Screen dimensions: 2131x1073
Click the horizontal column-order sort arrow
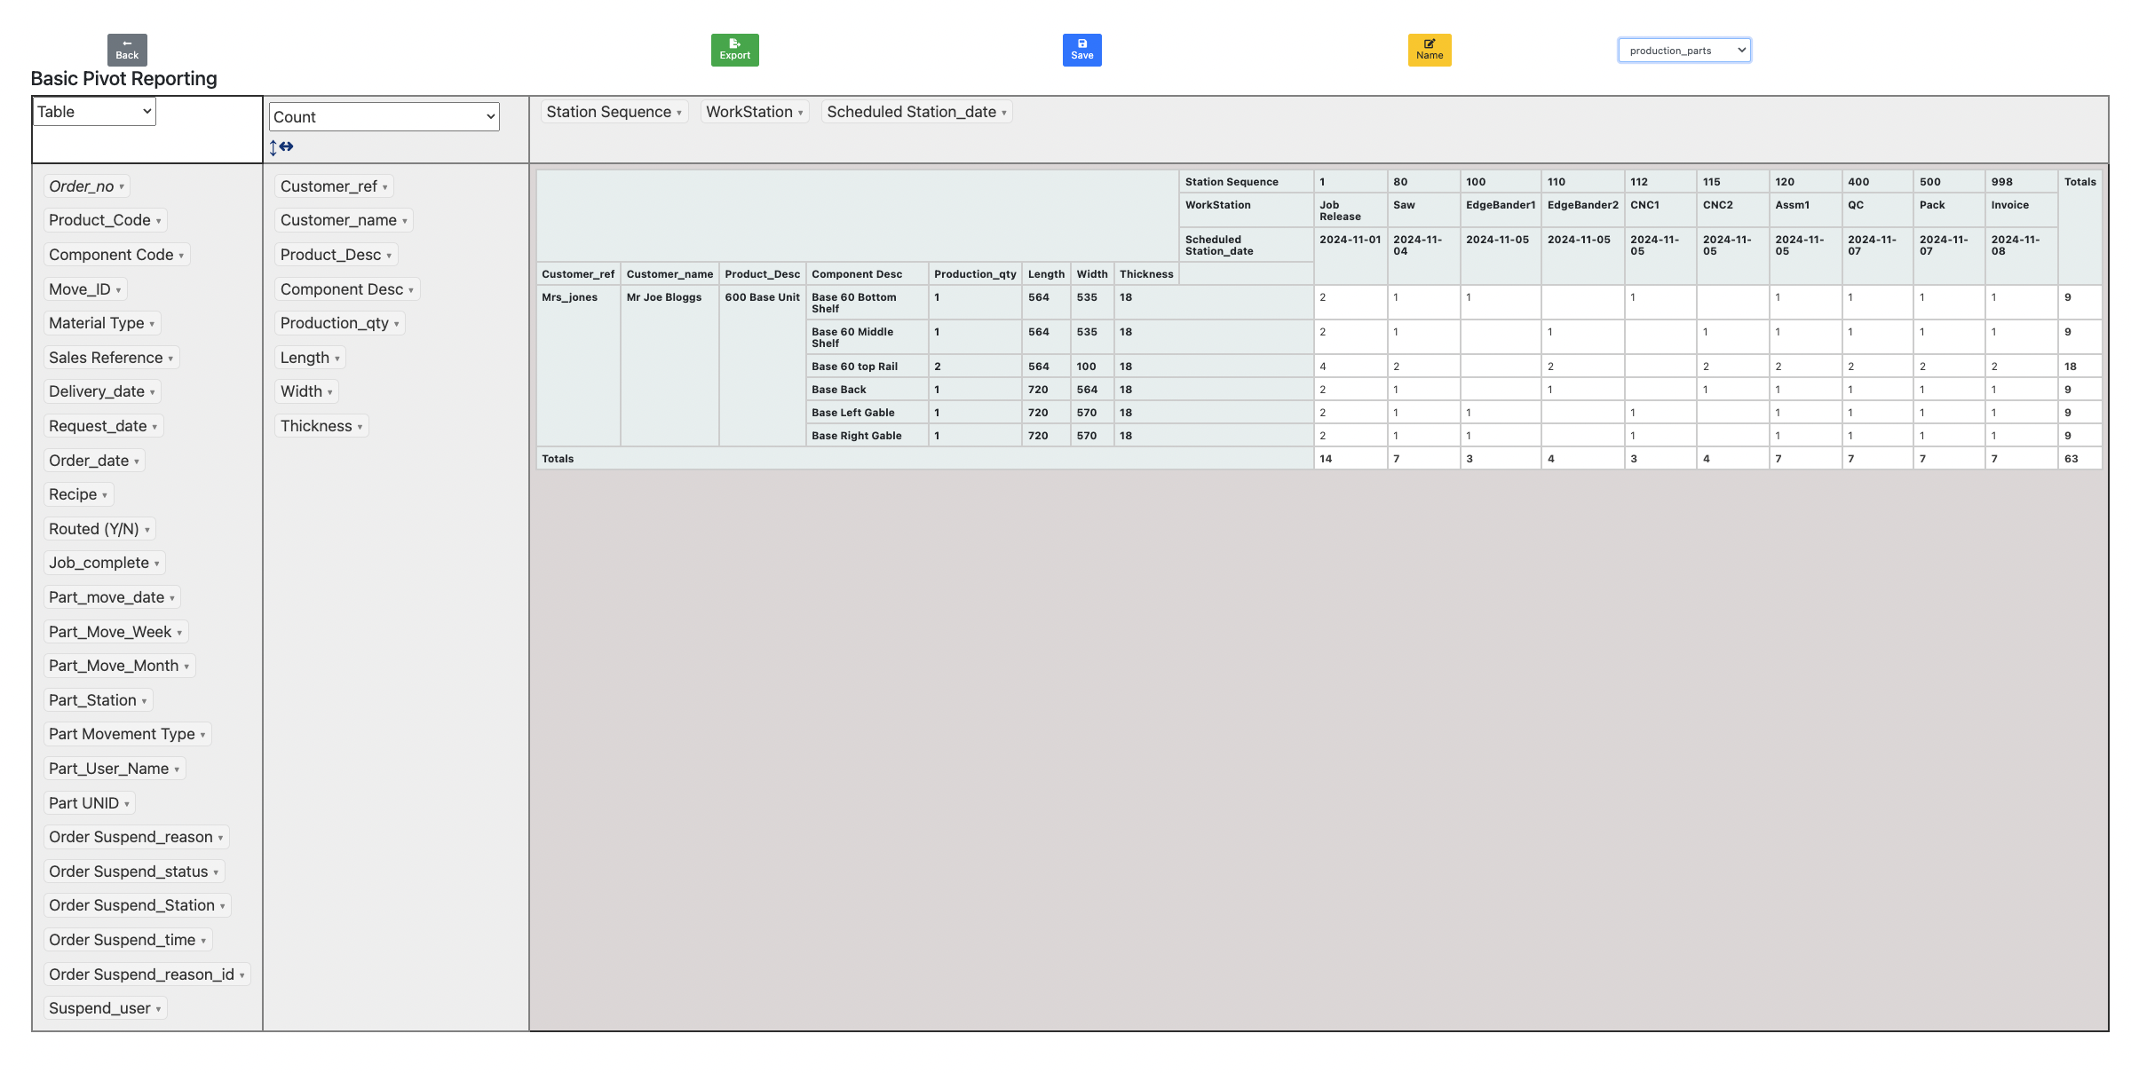point(286,146)
